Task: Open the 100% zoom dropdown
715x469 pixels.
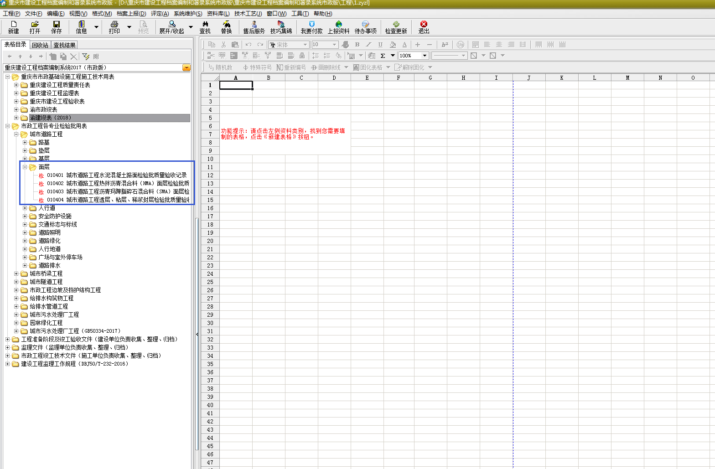Action: point(425,56)
